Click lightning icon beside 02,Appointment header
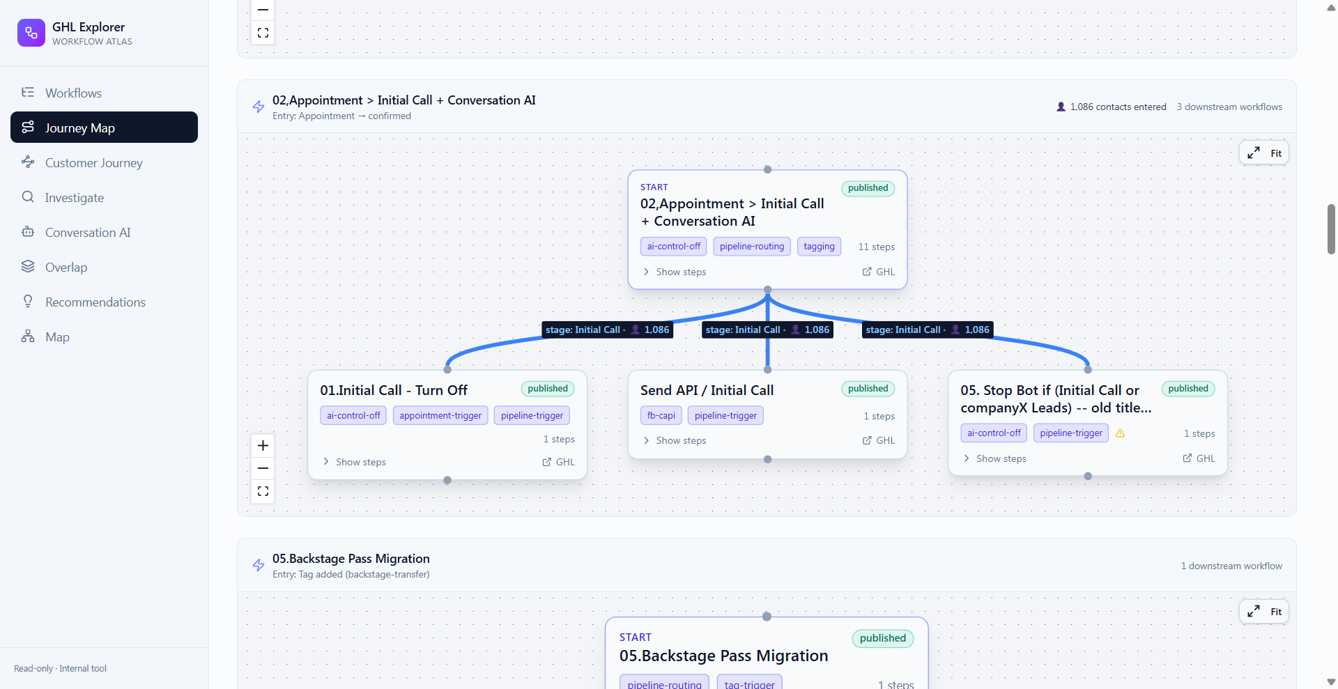 (x=259, y=107)
